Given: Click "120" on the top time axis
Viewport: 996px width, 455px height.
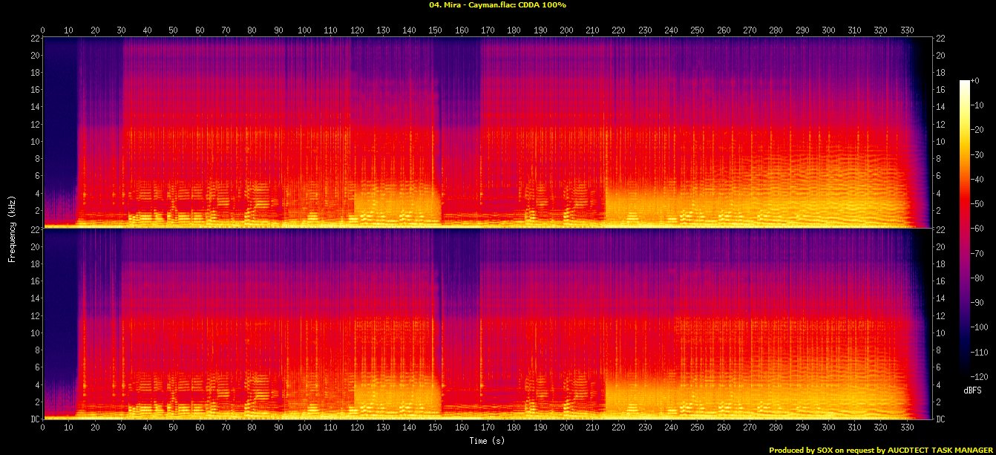Looking at the screenshot, I should [x=357, y=30].
